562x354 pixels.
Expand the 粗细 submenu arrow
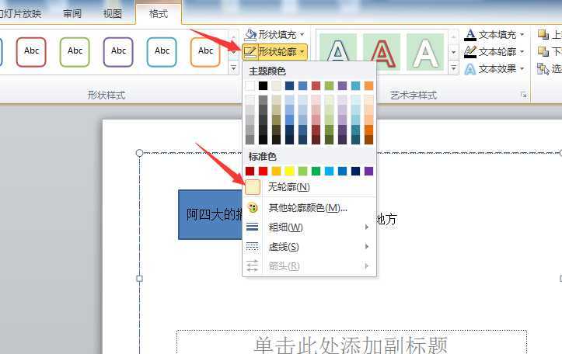pos(367,227)
